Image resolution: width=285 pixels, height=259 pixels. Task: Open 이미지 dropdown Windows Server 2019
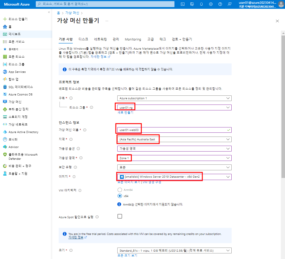click(x=174, y=177)
